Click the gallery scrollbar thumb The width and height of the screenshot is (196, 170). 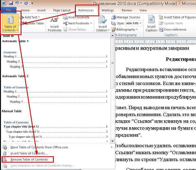tap(113, 63)
